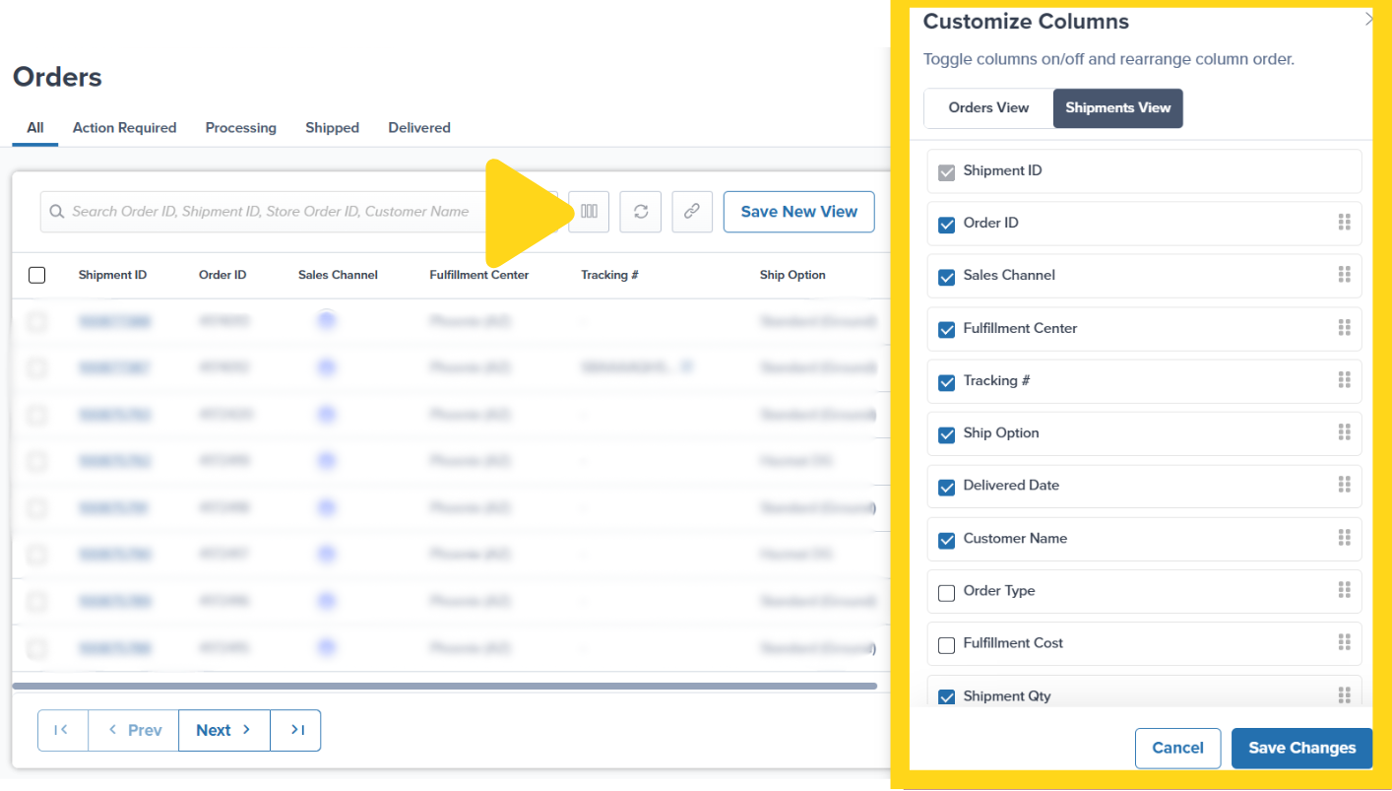This screenshot has width=1392, height=791.
Task: Disable the Customer Name column
Action: tap(946, 540)
